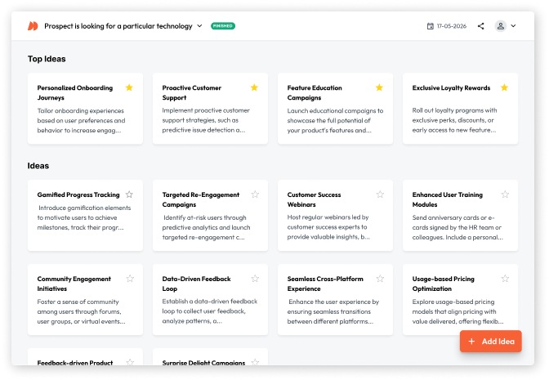Click description "Roll out loyalty programs with"
Screen dimensions: 549x380
454,120
